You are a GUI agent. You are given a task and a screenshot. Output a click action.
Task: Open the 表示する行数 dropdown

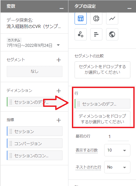tap(117, 150)
